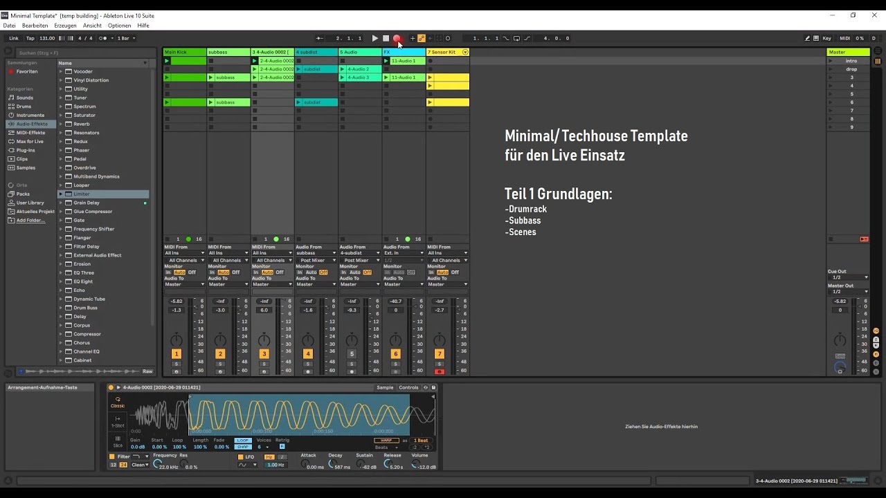Open the Drums browser category

24,107
